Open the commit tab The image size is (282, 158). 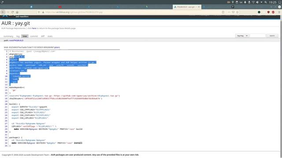34,36
